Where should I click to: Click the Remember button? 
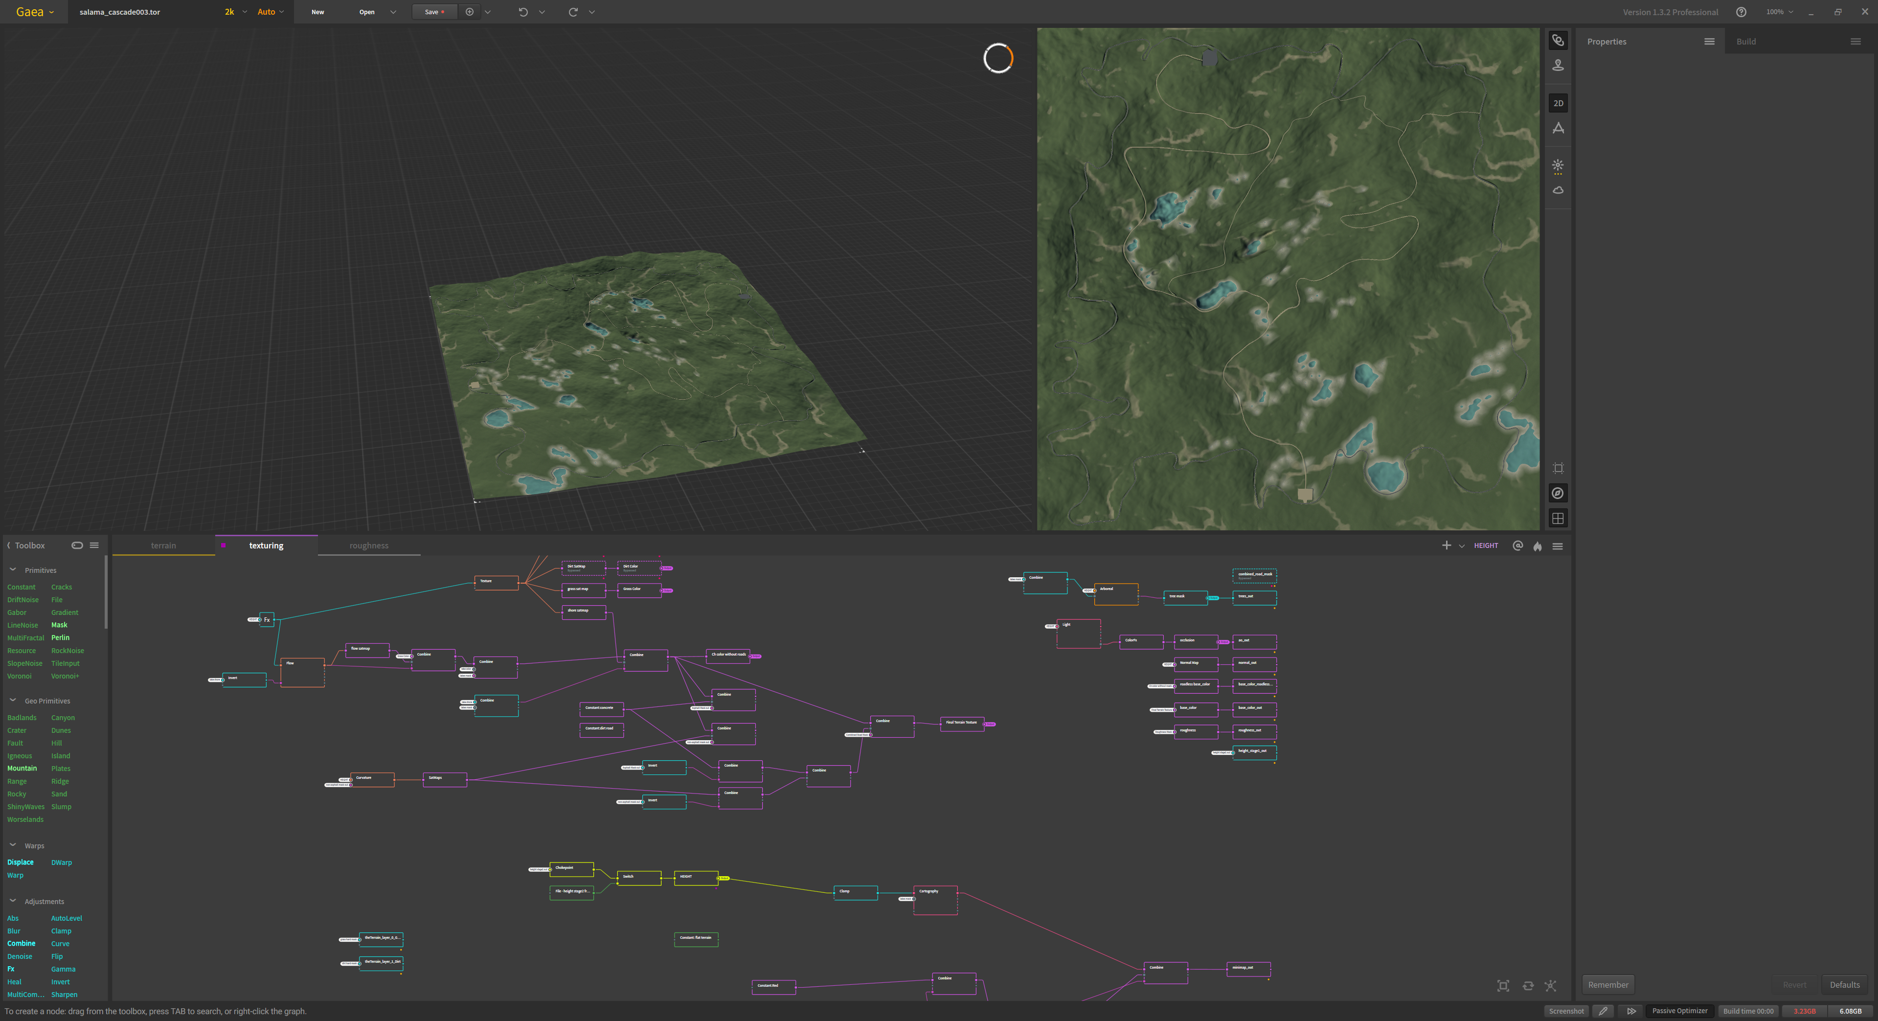click(1607, 984)
